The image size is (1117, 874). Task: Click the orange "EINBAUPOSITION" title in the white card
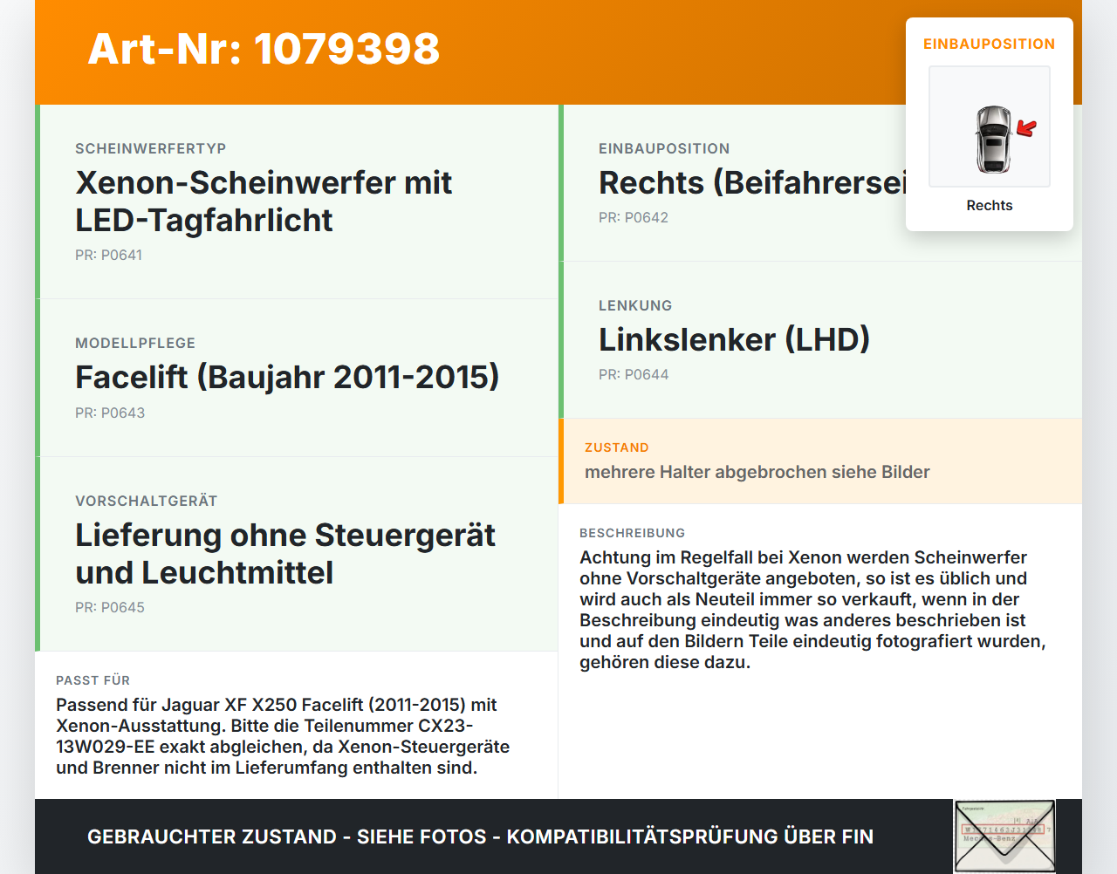(x=990, y=44)
